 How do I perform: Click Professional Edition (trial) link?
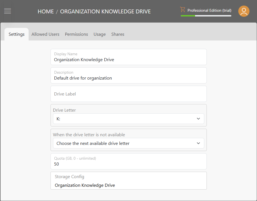point(209,10)
